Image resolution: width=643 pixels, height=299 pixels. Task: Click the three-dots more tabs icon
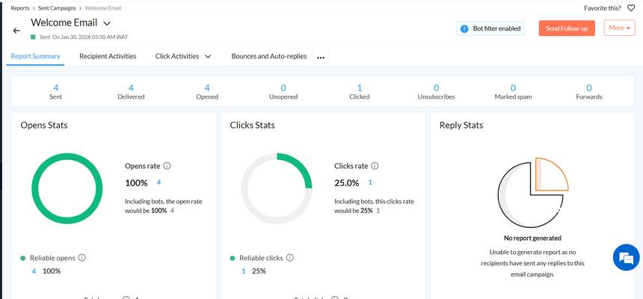[321, 57]
